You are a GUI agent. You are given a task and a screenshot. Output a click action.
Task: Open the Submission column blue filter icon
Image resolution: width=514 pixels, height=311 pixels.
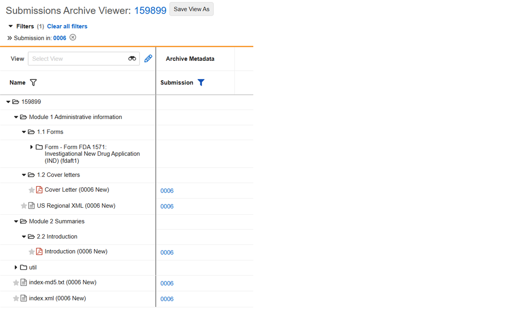[201, 82]
